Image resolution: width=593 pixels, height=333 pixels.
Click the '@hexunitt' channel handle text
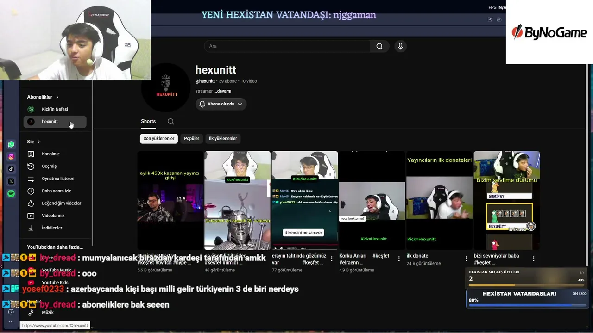(205, 81)
